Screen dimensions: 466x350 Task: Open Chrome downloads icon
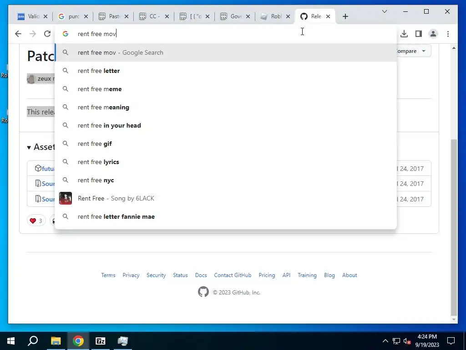[x=404, y=34]
